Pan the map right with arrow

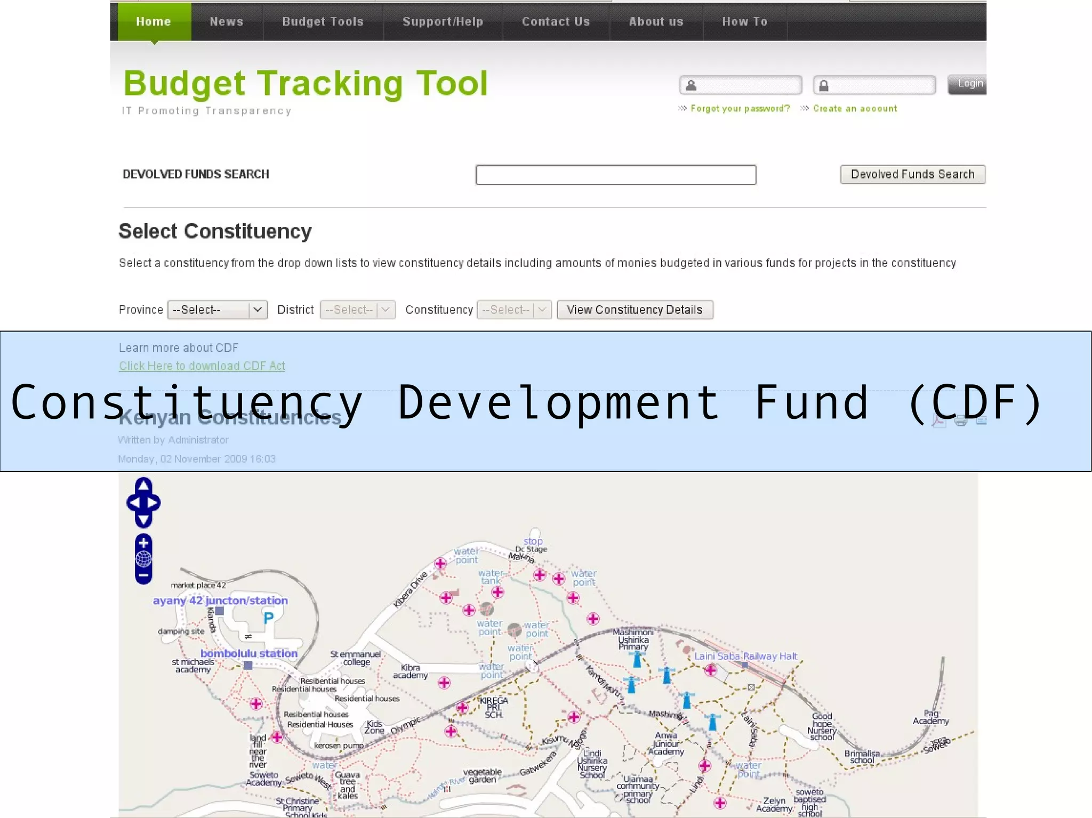tap(153, 503)
